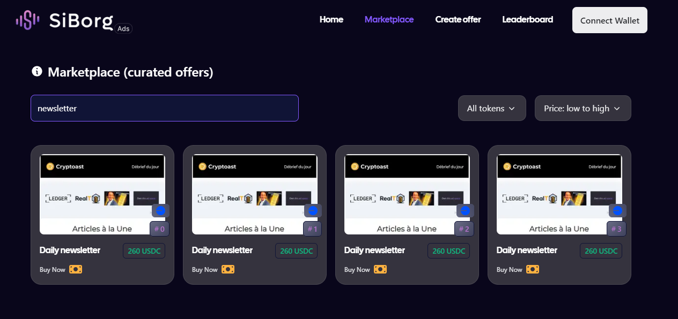Click the blue chain icon on offer #0

[160, 210]
